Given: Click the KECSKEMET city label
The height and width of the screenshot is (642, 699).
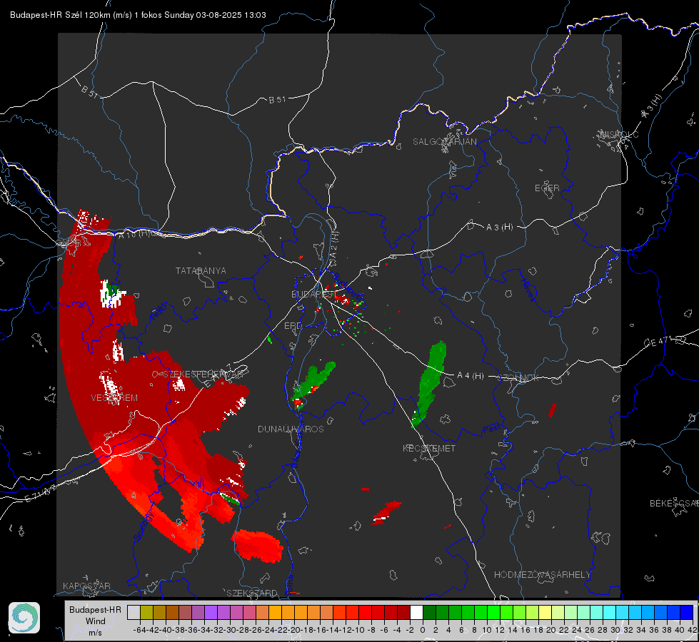Looking at the screenshot, I should click(429, 449).
